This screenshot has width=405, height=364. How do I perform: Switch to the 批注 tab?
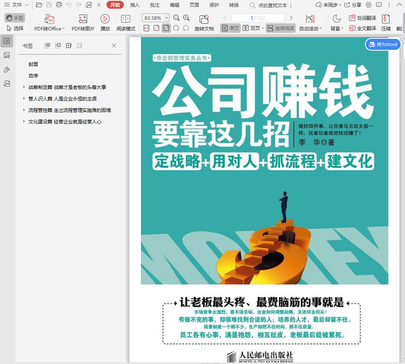155,5
